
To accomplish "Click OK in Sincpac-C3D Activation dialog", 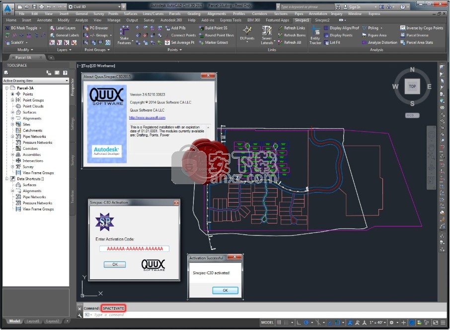I will tap(115, 264).
